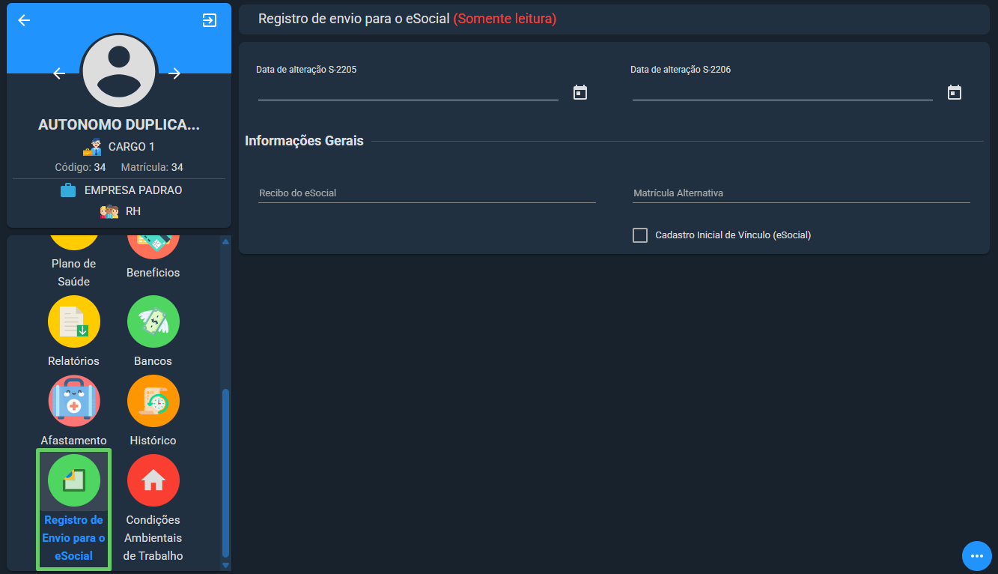This screenshot has width=998, height=574.
Task: Click the CARGO 1 text
Action: (132, 147)
